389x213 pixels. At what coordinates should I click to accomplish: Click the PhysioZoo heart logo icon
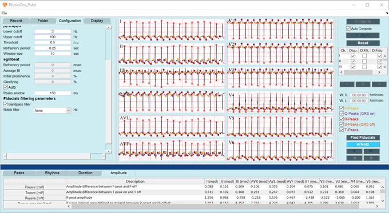(5, 5)
